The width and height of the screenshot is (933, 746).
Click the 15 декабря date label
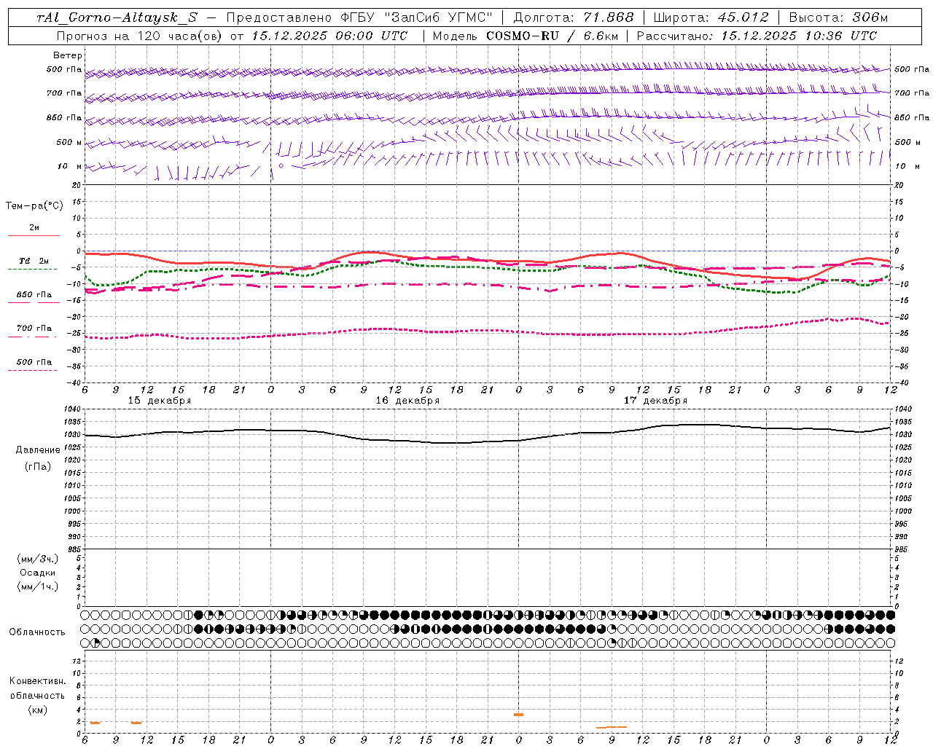(160, 401)
